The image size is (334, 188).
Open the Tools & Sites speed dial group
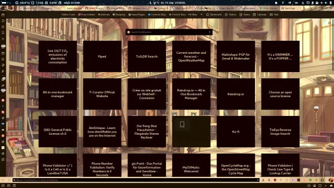click(177, 15)
